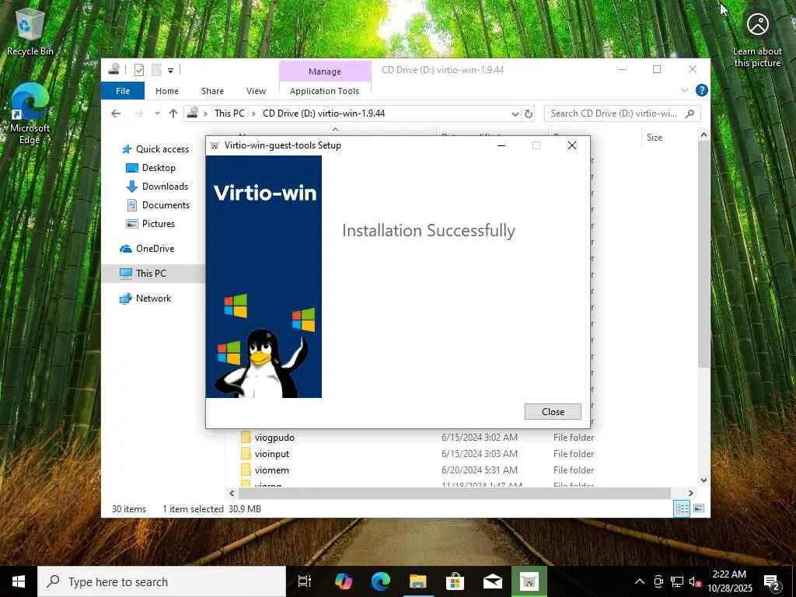Switch to large icons view layout
Viewport: 796px width, 597px height.
click(x=699, y=508)
